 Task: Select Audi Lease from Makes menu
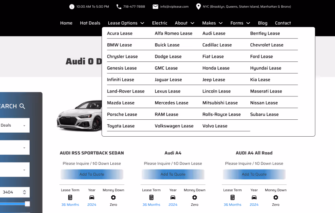(x=214, y=33)
